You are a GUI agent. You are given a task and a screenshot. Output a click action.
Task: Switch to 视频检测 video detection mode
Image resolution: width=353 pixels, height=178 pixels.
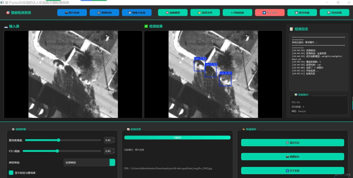[104, 13]
